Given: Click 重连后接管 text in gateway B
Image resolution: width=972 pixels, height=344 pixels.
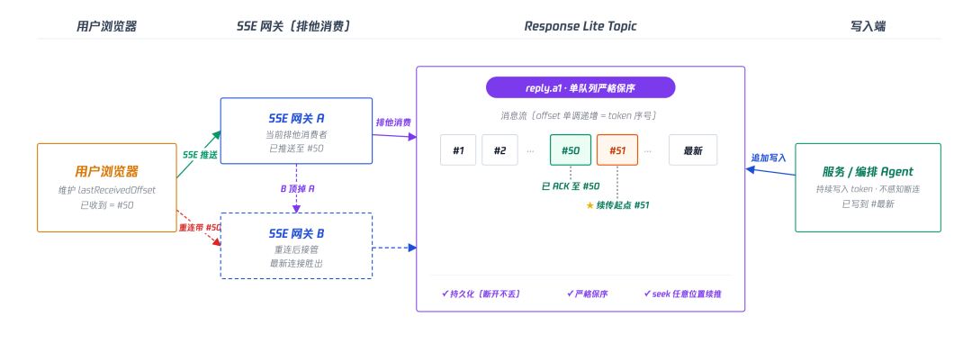Looking at the screenshot, I should (296, 249).
